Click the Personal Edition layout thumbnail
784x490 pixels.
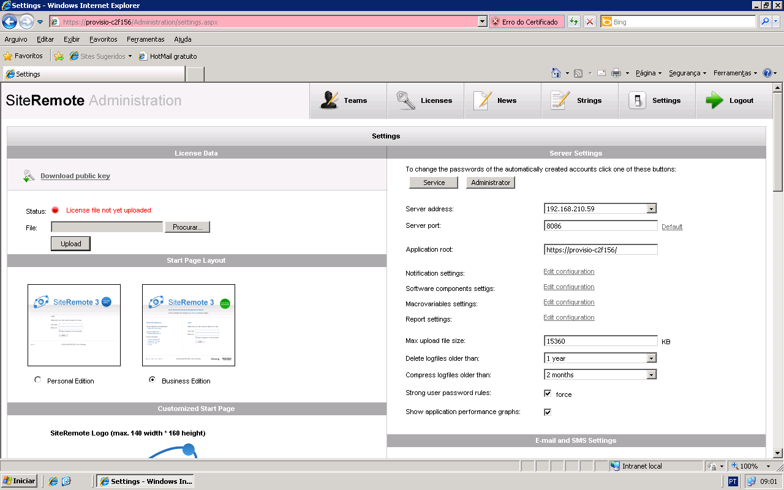[74, 325]
